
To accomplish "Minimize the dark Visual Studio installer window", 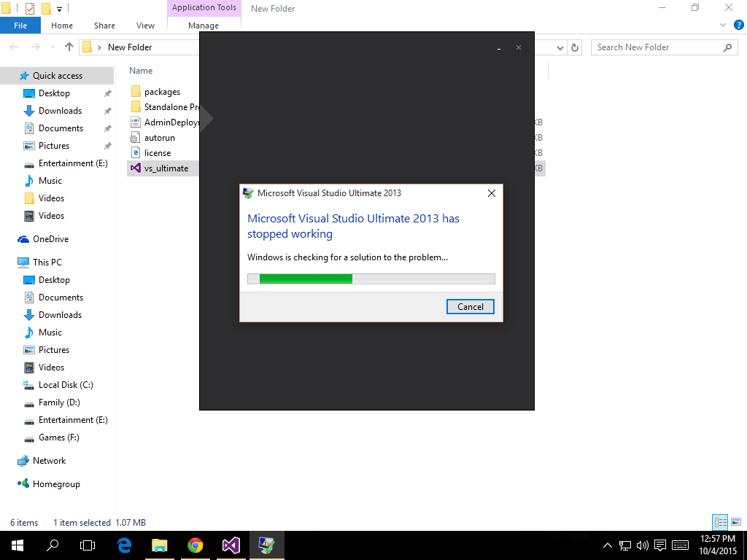I will (x=499, y=48).
